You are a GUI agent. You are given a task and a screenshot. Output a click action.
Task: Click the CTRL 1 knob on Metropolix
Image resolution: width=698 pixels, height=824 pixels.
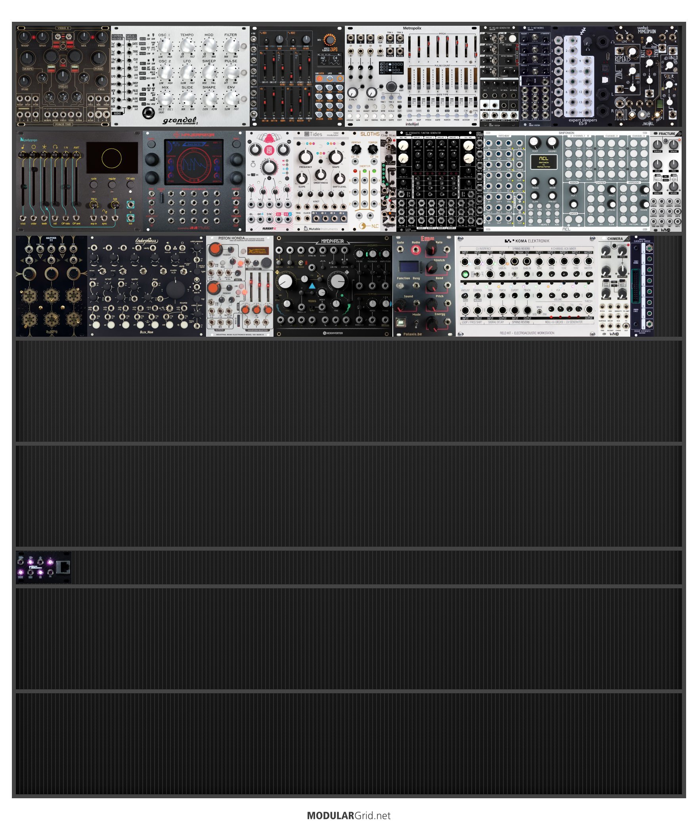(352, 92)
